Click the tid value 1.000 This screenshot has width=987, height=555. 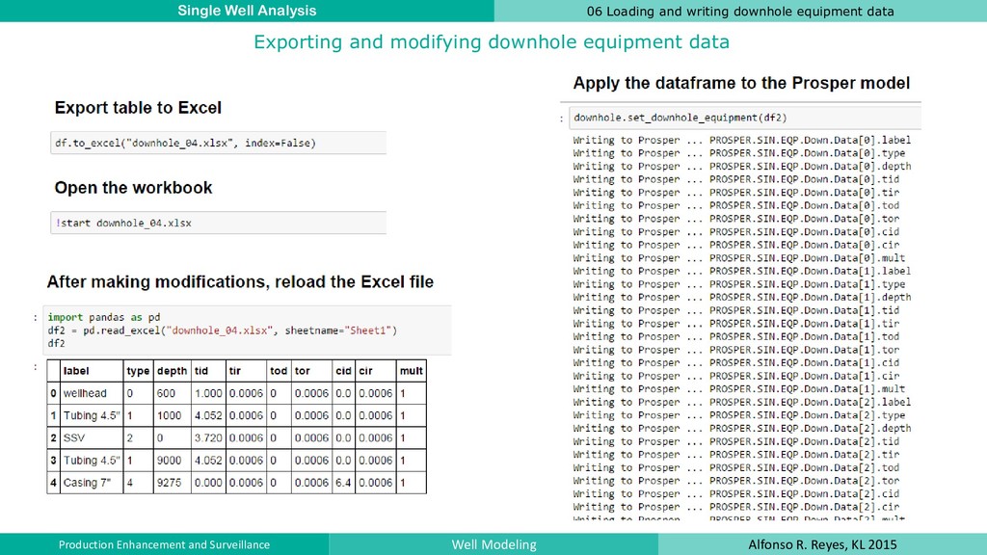click(208, 393)
